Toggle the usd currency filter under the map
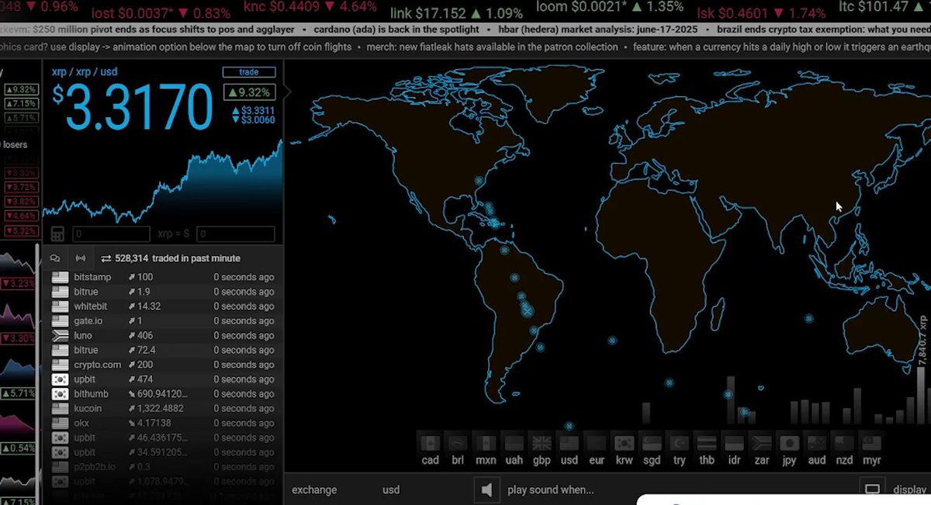This screenshot has height=505, width=931. click(569, 450)
